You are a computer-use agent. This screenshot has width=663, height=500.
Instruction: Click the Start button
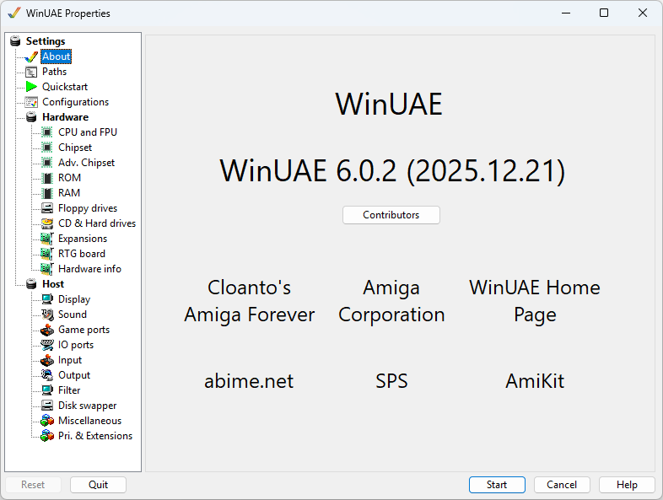point(497,484)
